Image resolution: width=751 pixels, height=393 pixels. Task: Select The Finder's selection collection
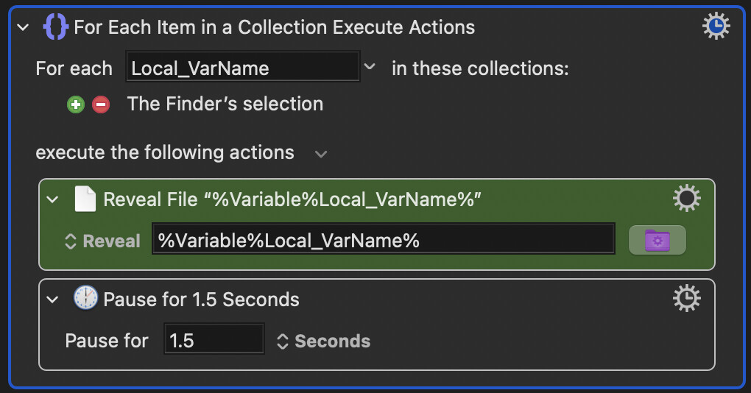225,104
